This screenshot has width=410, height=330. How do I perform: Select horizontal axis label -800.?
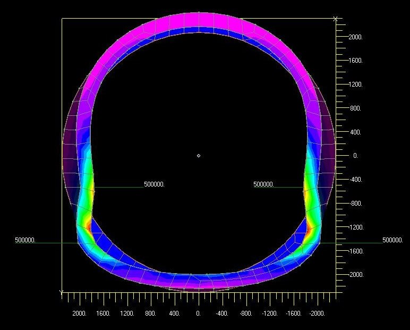pos(246,313)
